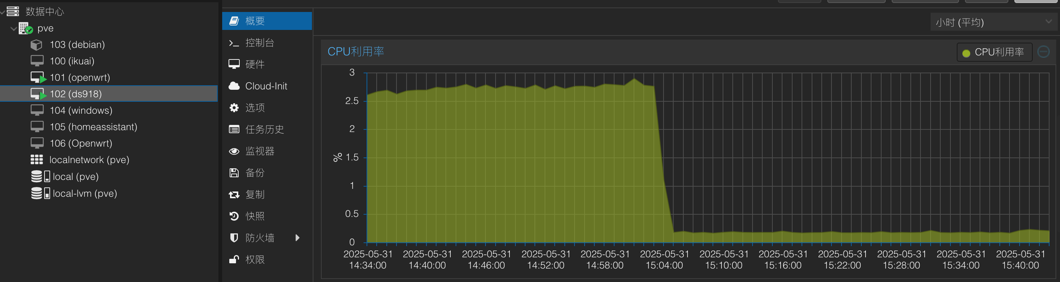Click the storage icon for local-lvm (pve)

point(41,193)
